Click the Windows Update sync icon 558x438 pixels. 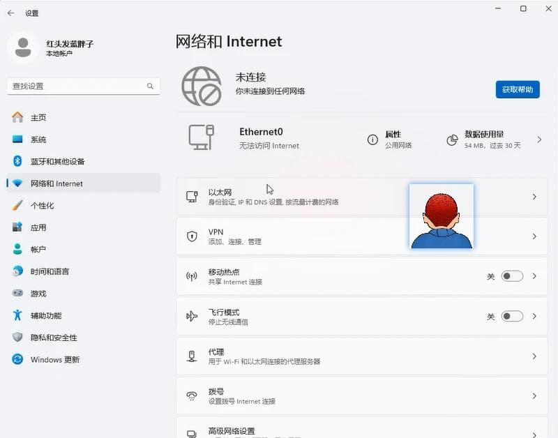[17, 359]
